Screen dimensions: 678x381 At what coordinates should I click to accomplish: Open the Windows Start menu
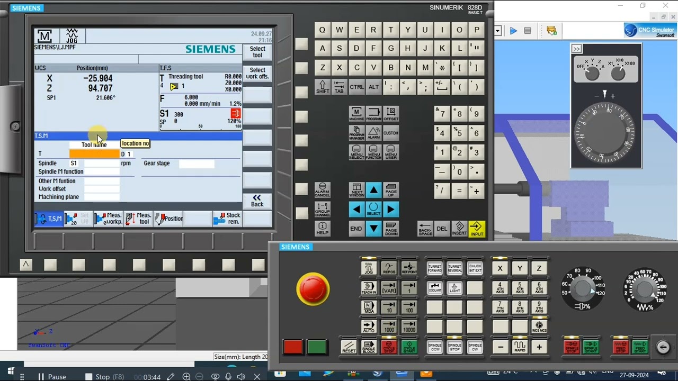click(x=11, y=373)
